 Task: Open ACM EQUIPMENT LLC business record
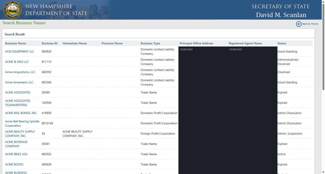(x=19, y=52)
